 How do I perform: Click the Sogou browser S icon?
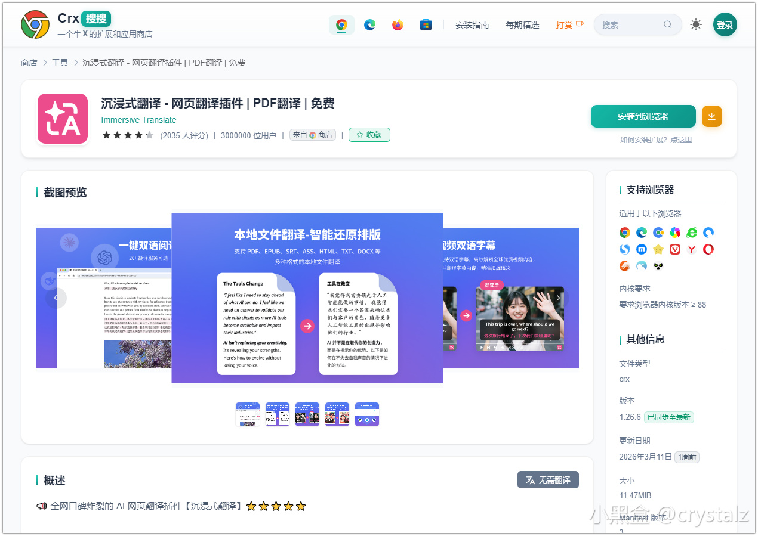tap(625, 249)
